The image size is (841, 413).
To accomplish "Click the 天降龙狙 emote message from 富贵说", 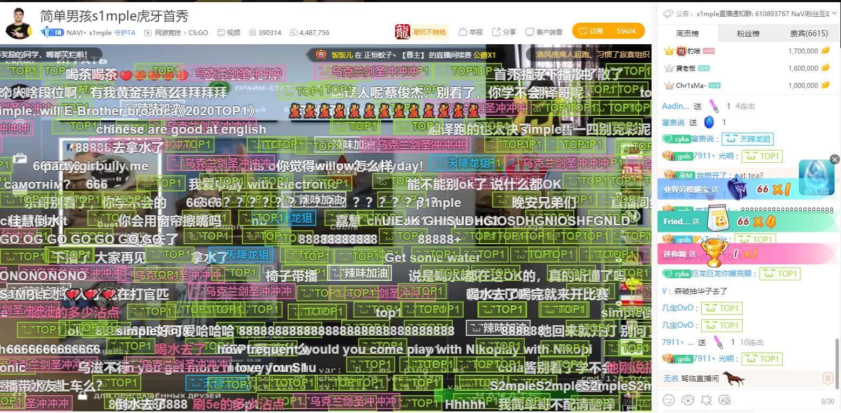I will click(748, 139).
